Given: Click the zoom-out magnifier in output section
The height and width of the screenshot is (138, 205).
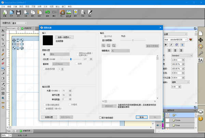Looking at the screenshot, I should 108,45.
